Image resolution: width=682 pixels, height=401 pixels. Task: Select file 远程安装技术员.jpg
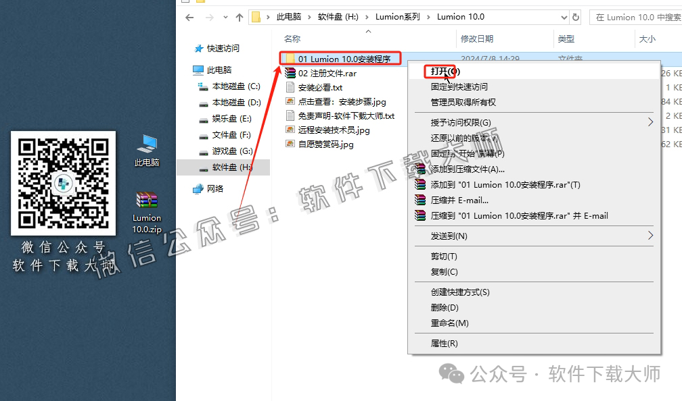(x=334, y=130)
